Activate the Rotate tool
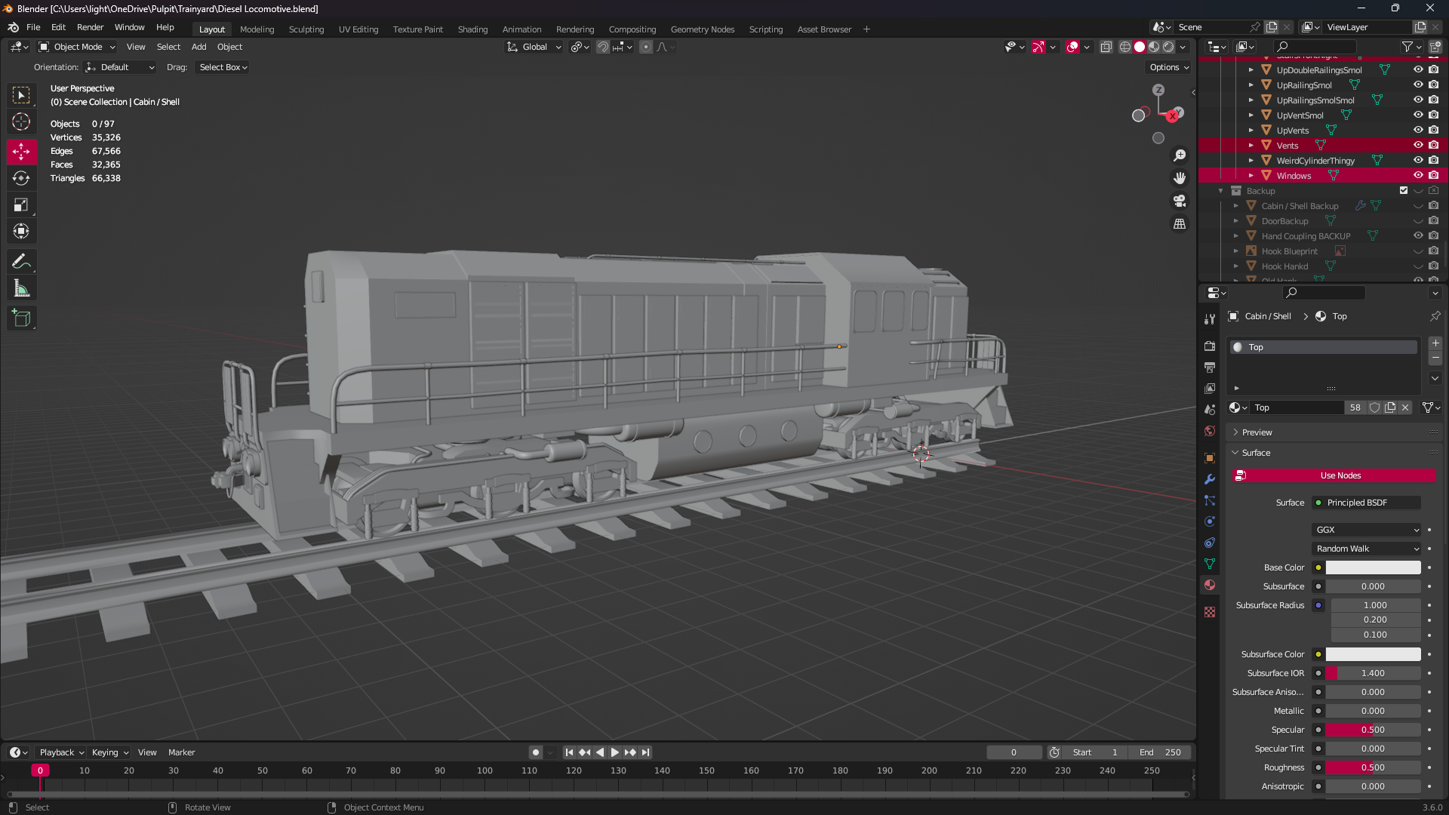The height and width of the screenshot is (815, 1449). pos(21,178)
